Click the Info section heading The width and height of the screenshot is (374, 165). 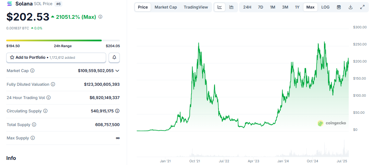coord(11,158)
